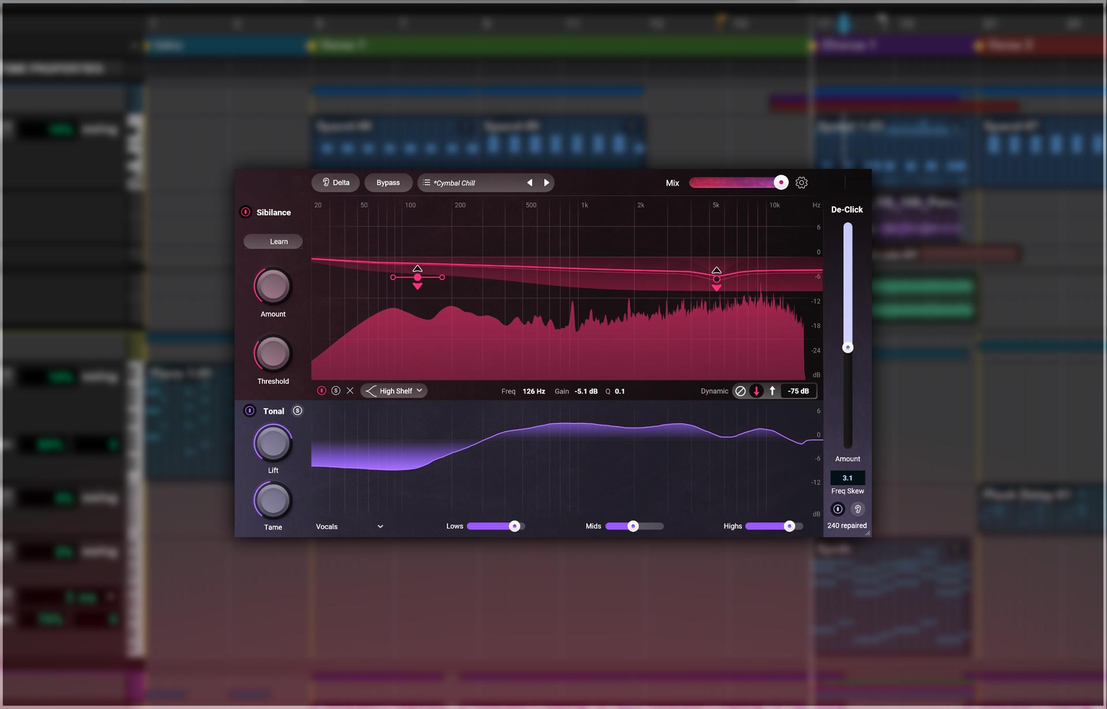Edit the Q value 0.1

click(620, 391)
